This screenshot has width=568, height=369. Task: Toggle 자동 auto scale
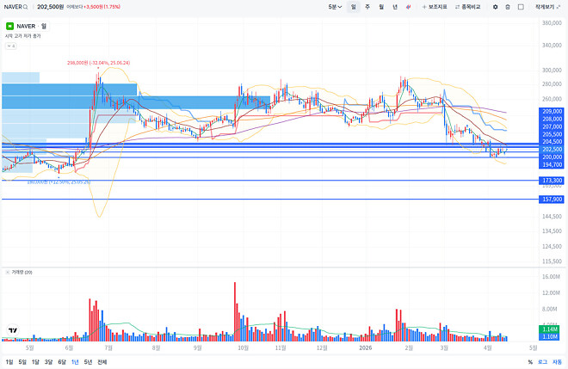[x=557, y=362]
